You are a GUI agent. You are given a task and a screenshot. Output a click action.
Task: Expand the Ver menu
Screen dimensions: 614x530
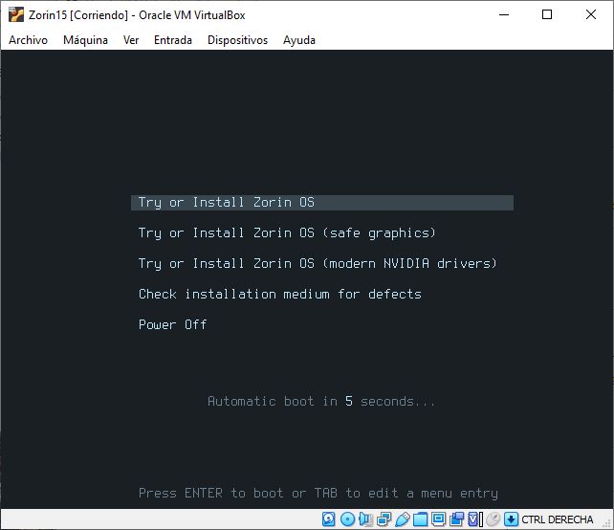[x=131, y=40]
